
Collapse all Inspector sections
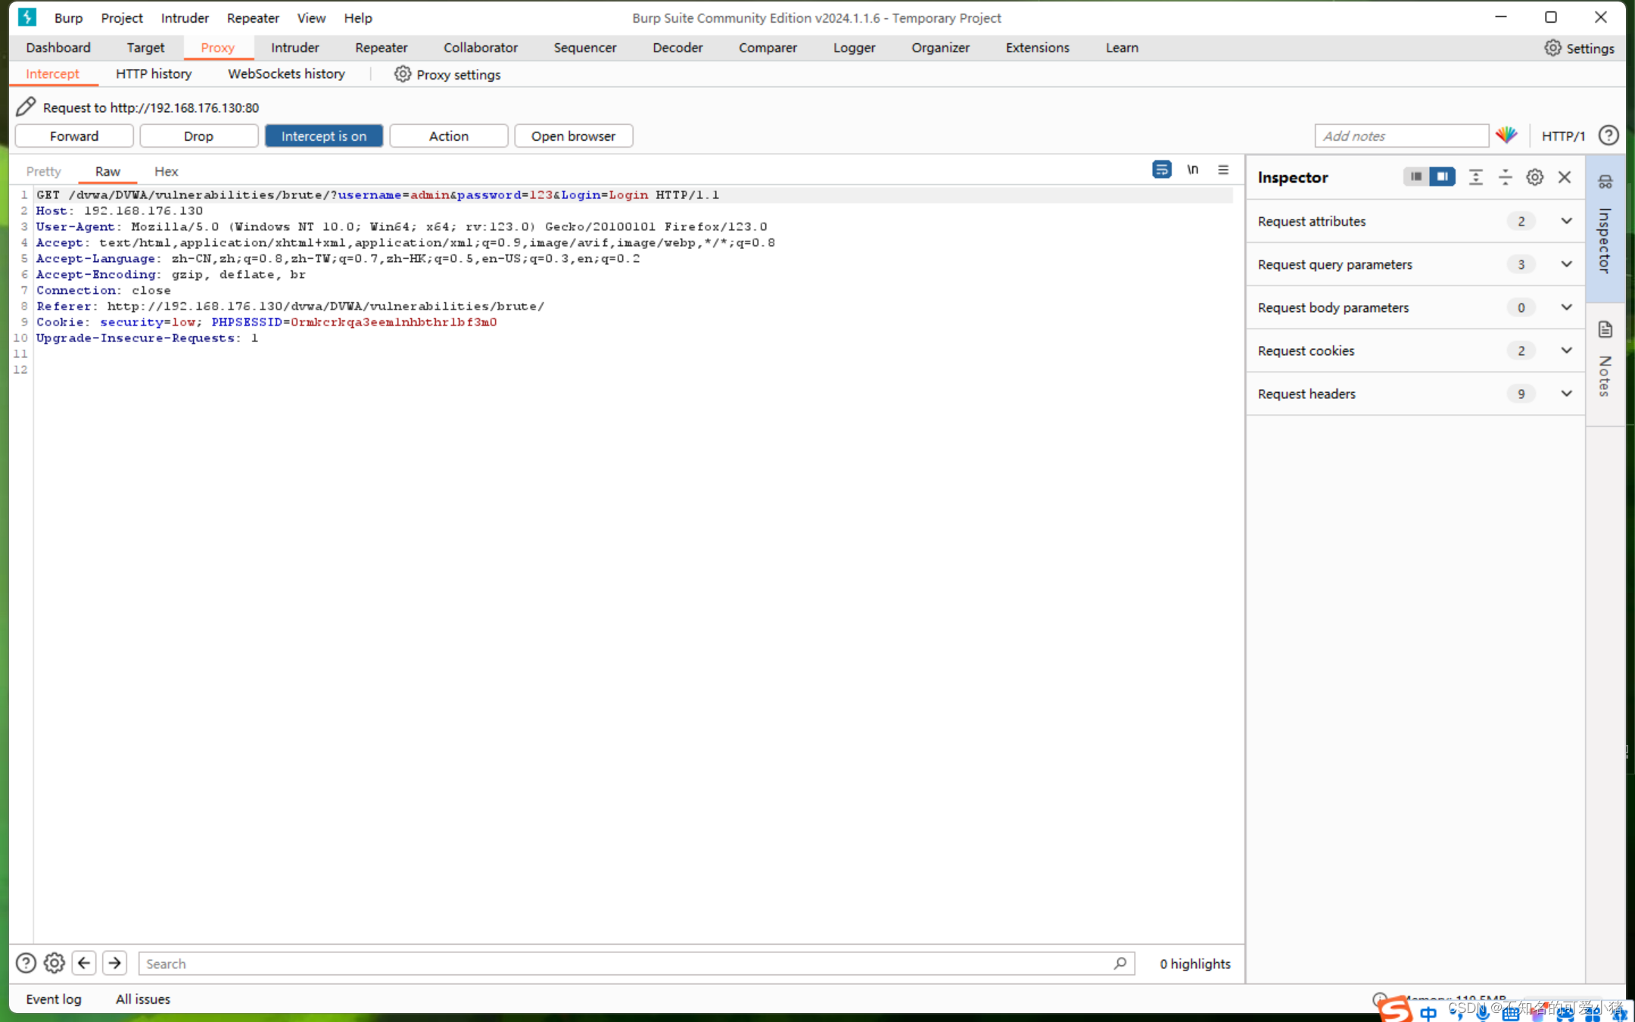click(x=1505, y=177)
